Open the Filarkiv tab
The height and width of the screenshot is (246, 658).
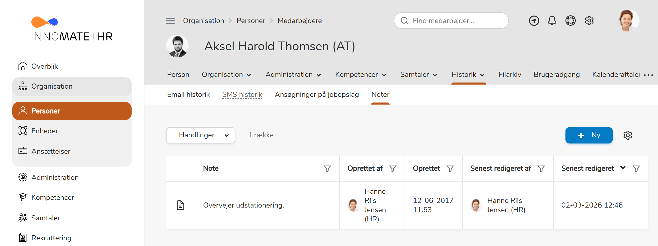pos(510,75)
